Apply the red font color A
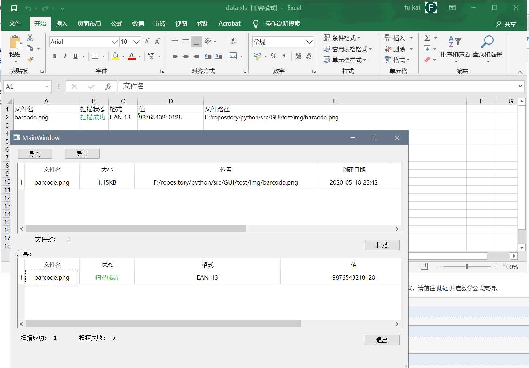The height and width of the screenshot is (368, 529). point(132,56)
